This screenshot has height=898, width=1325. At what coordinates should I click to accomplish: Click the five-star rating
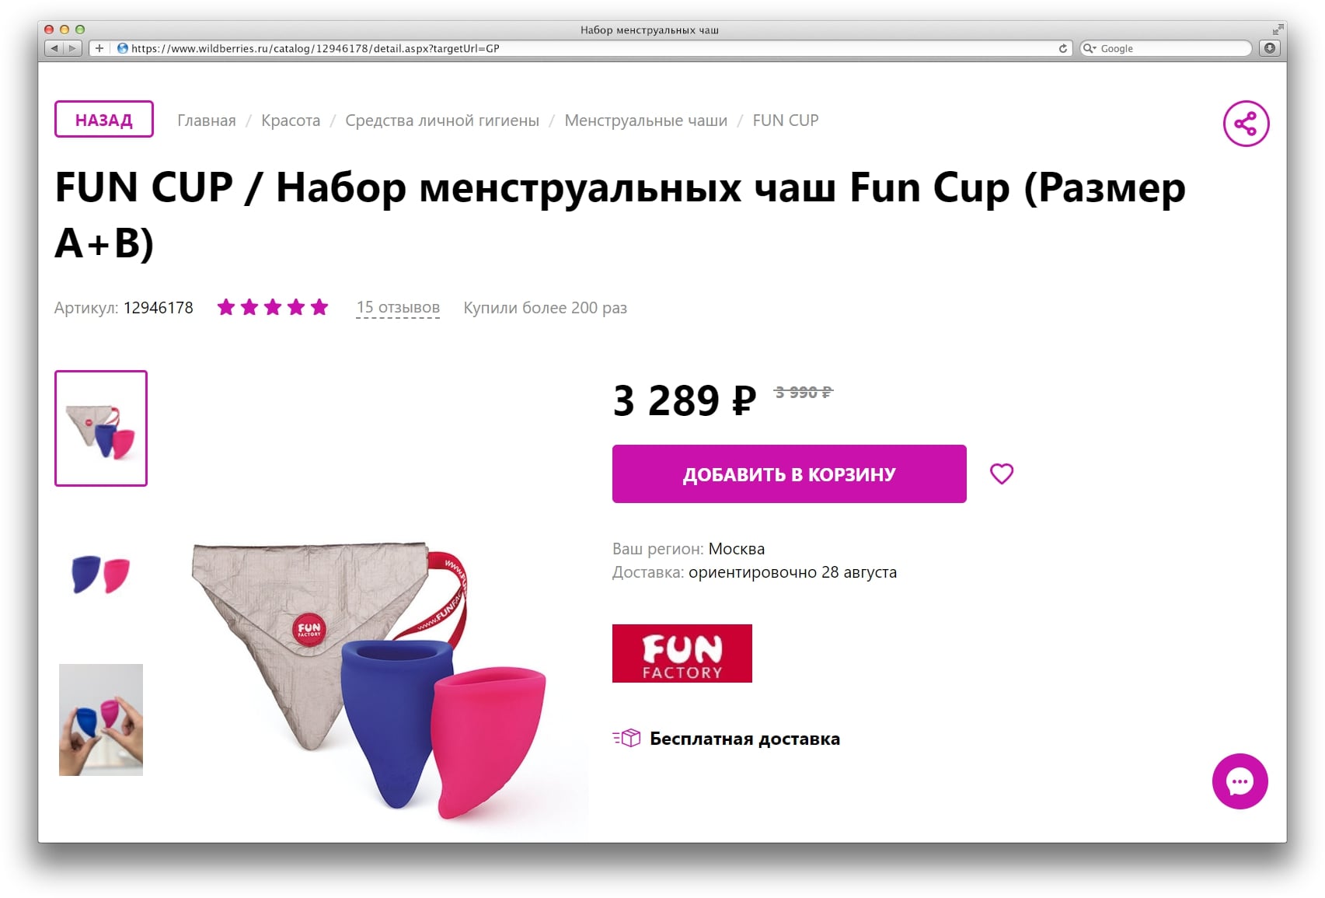tap(273, 307)
